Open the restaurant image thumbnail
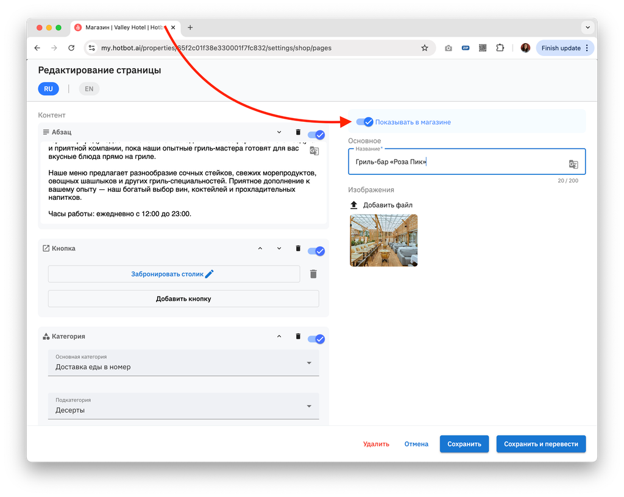624x497 pixels. coord(384,240)
